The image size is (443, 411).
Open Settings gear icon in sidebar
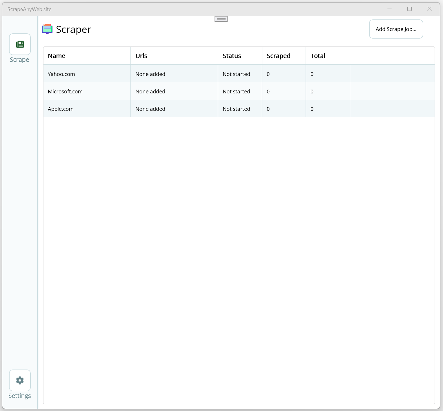click(20, 380)
